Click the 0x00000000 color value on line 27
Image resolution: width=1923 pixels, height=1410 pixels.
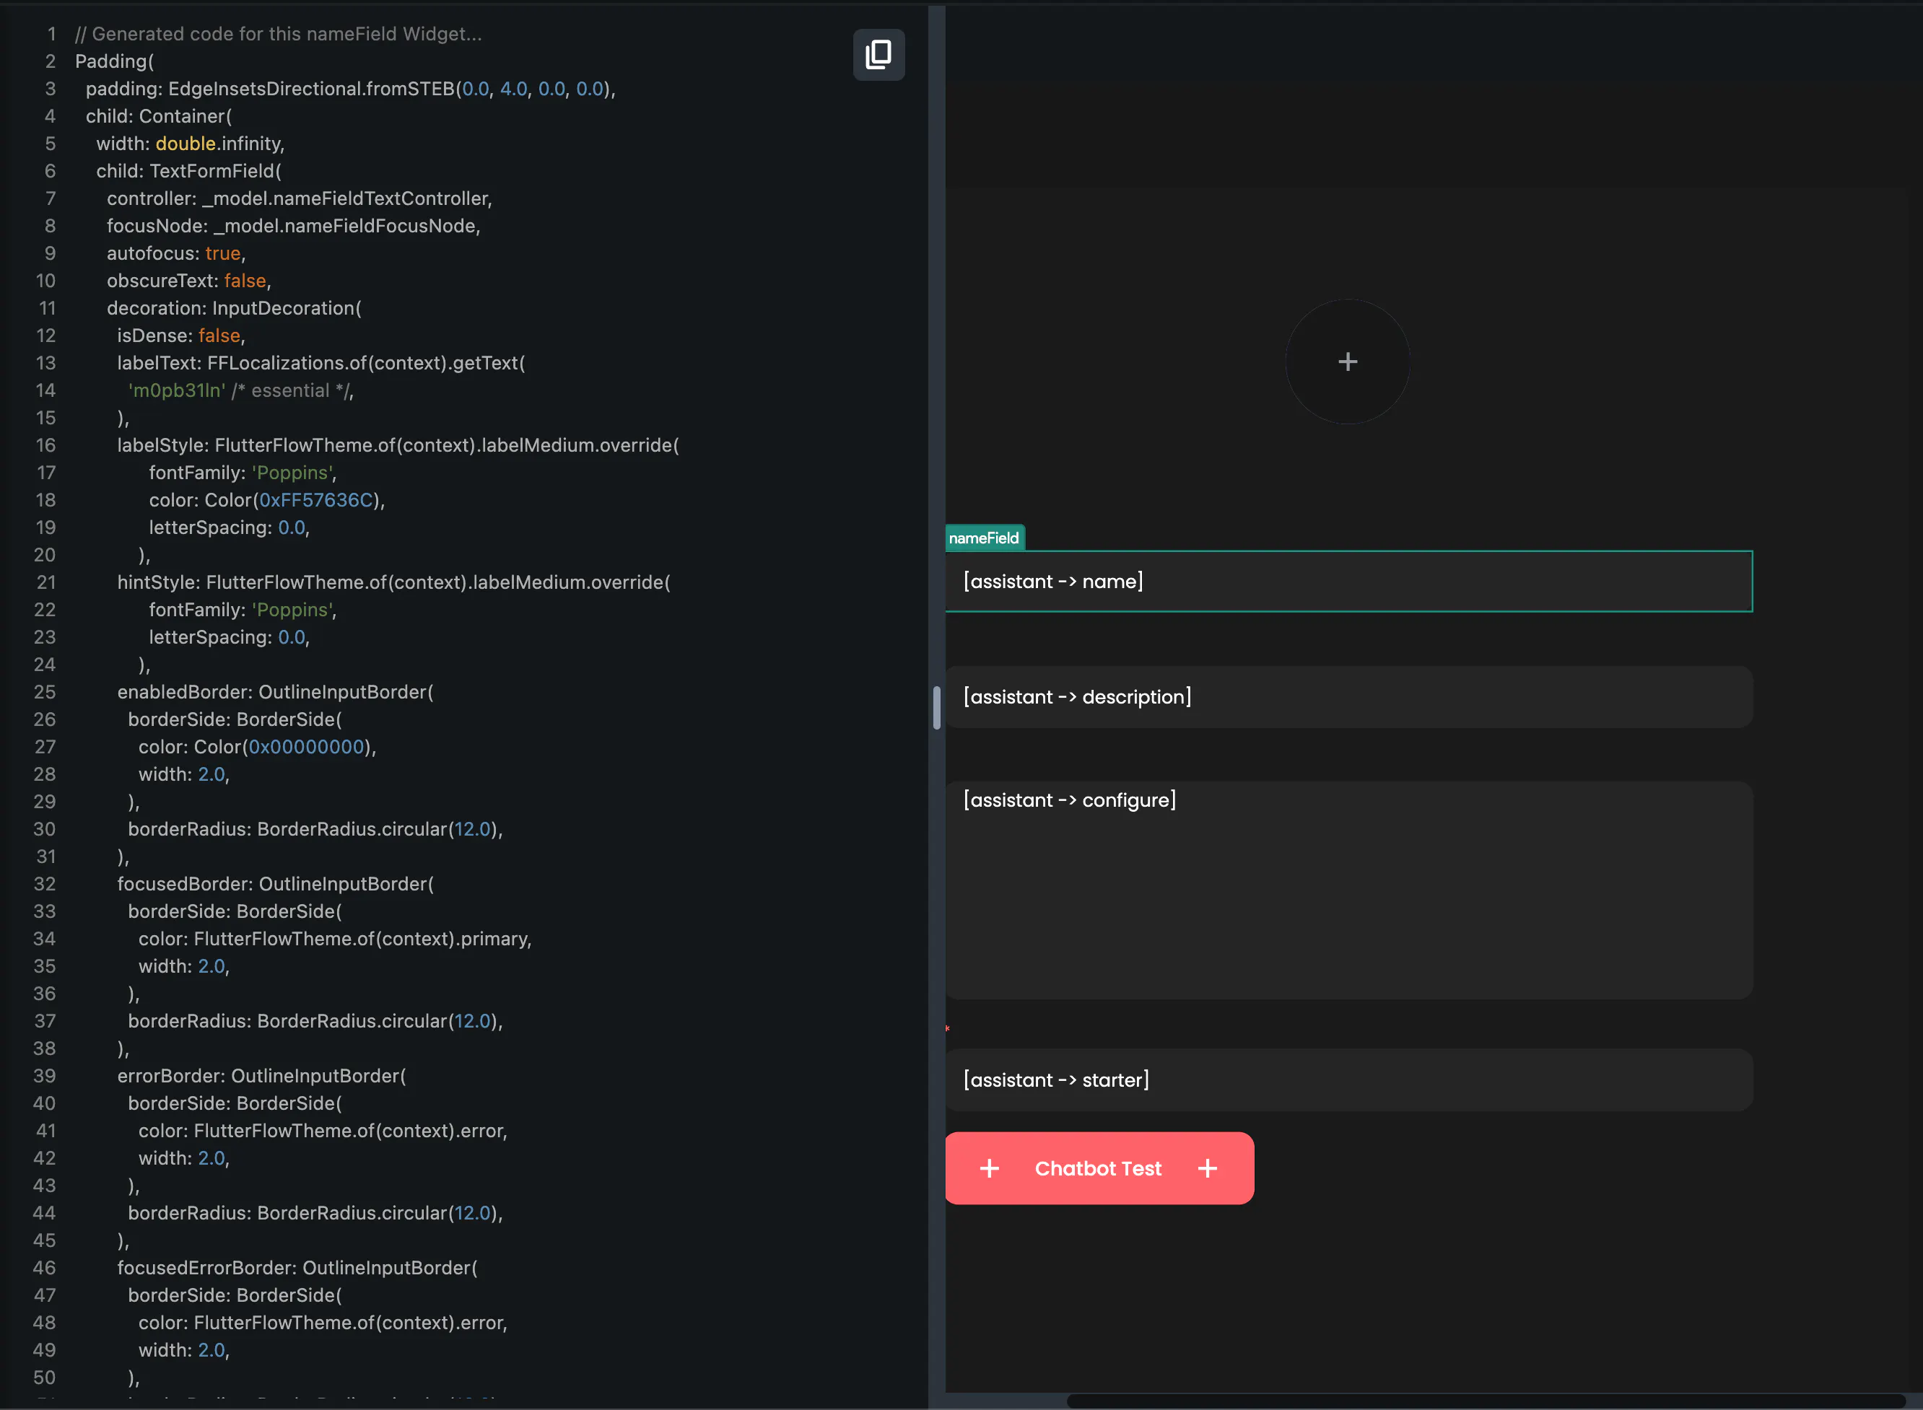[305, 747]
